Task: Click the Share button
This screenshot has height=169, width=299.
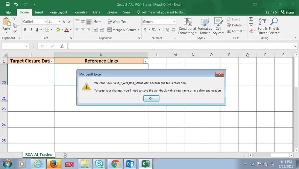Action: pyautogui.click(x=287, y=12)
